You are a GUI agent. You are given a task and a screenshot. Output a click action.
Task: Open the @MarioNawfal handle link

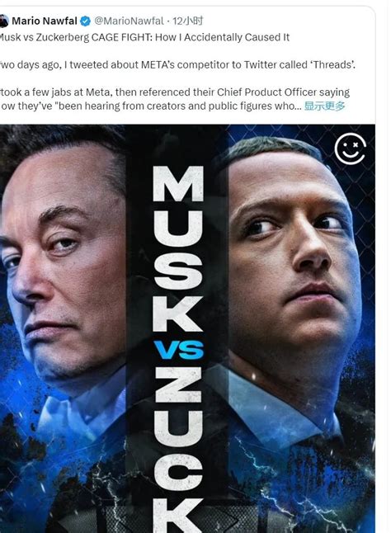click(x=129, y=21)
